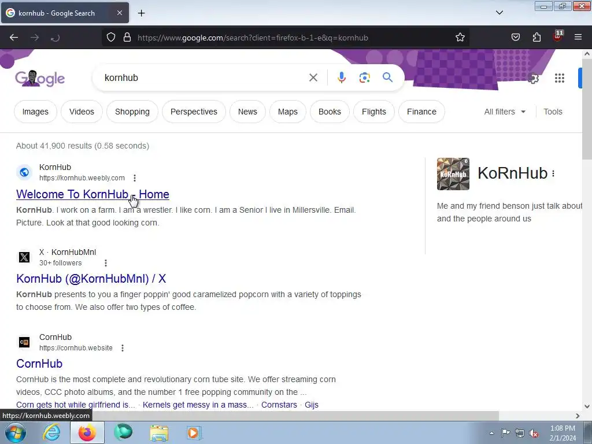This screenshot has height=444, width=592.
Task: Open the search Tools options
Action: [x=553, y=112]
